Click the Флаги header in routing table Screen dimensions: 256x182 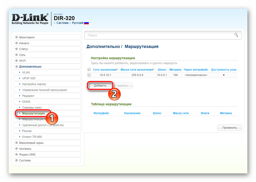[205, 113]
